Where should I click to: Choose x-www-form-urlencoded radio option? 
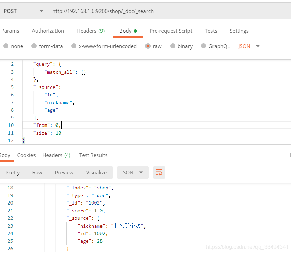[74, 46]
